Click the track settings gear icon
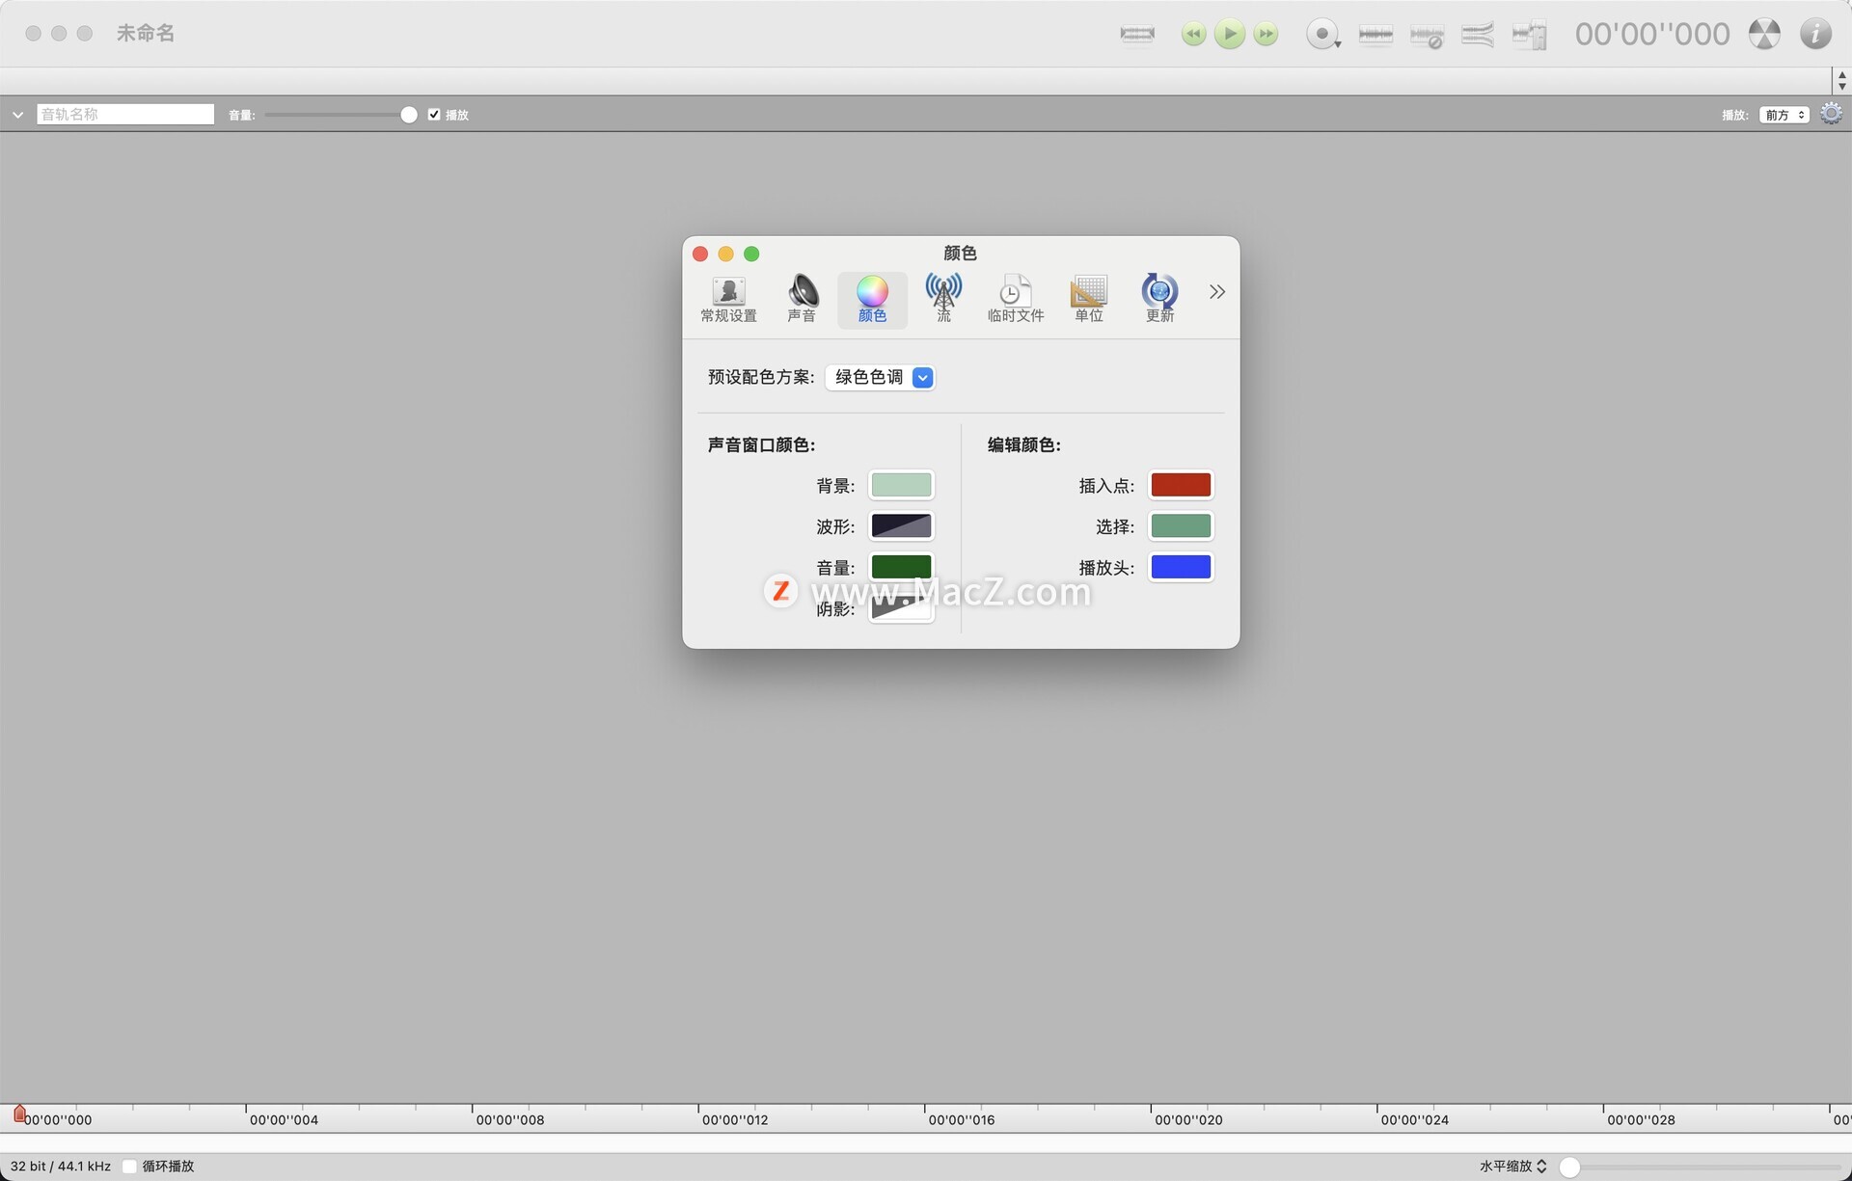 point(1831,114)
